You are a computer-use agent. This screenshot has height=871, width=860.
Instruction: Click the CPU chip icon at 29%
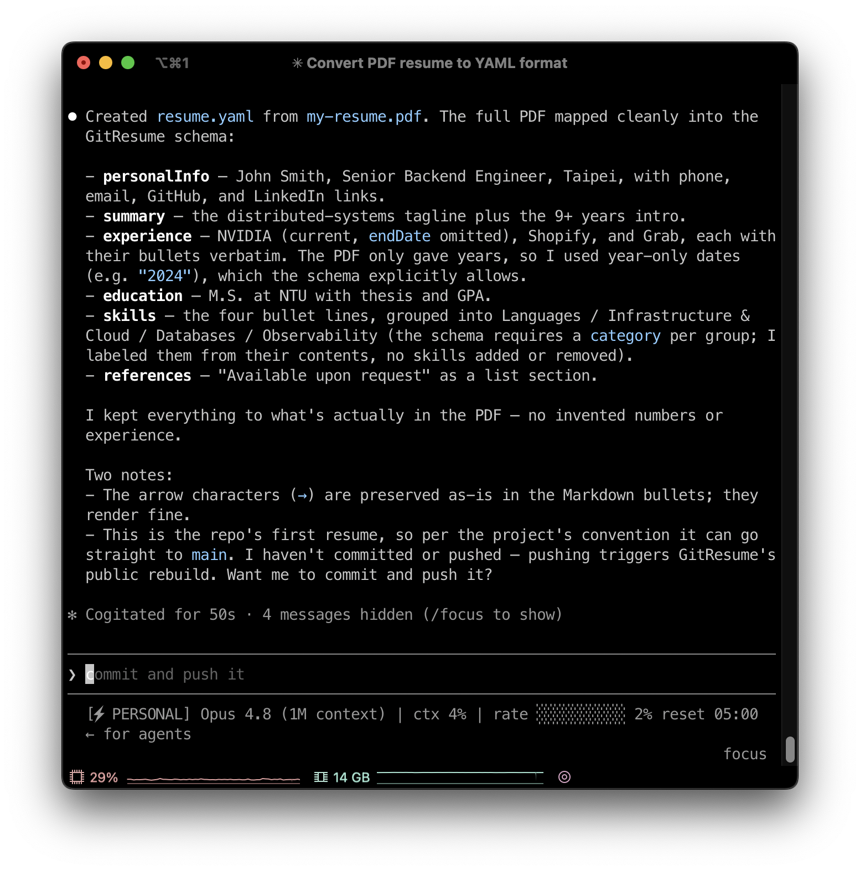pyautogui.click(x=77, y=777)
